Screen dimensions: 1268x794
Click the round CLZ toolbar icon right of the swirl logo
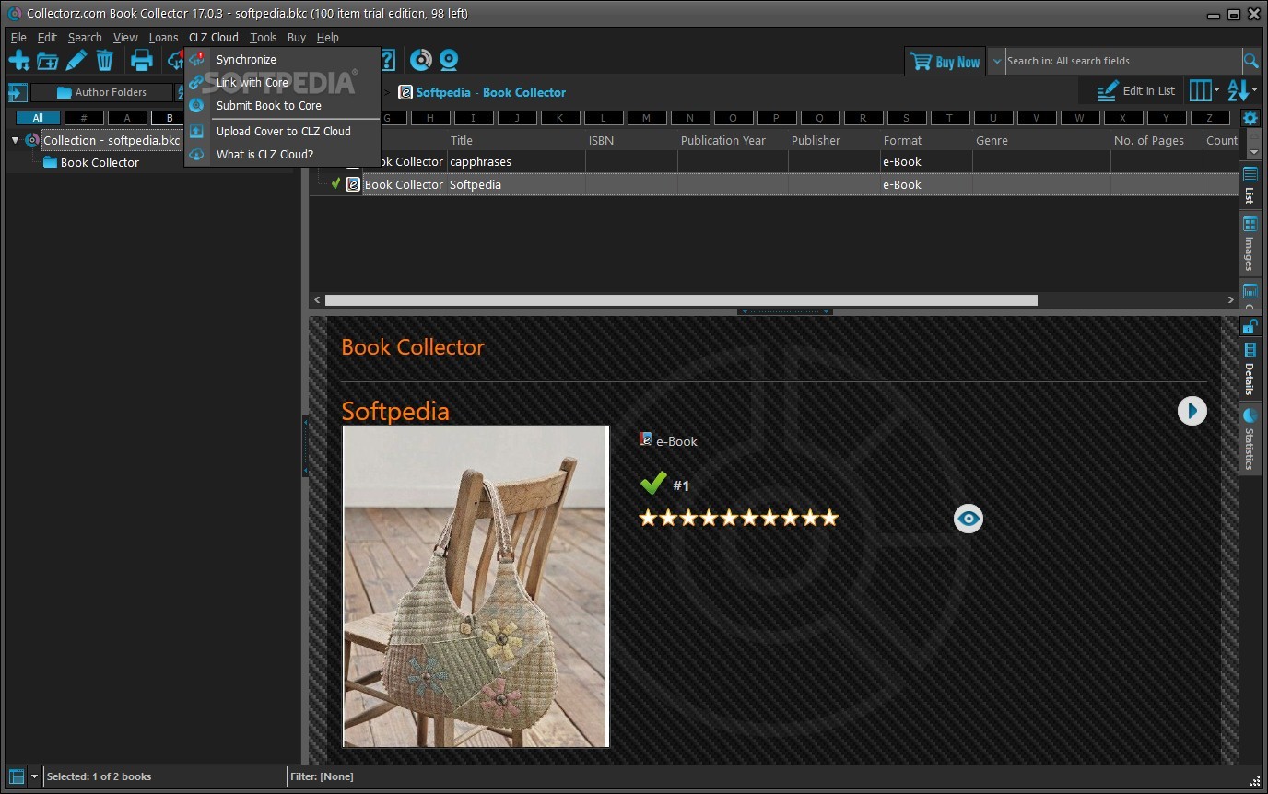(x=449, y=61)
